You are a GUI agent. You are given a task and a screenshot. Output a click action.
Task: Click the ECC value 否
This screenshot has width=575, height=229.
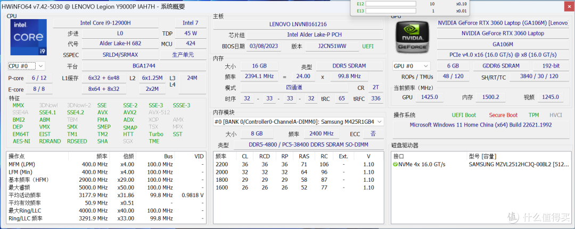tap(373, 133)
